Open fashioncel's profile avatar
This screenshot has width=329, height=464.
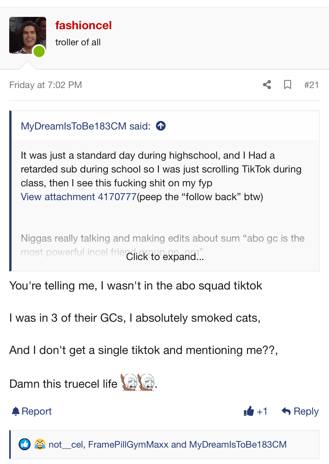click(x=27, y=35)
